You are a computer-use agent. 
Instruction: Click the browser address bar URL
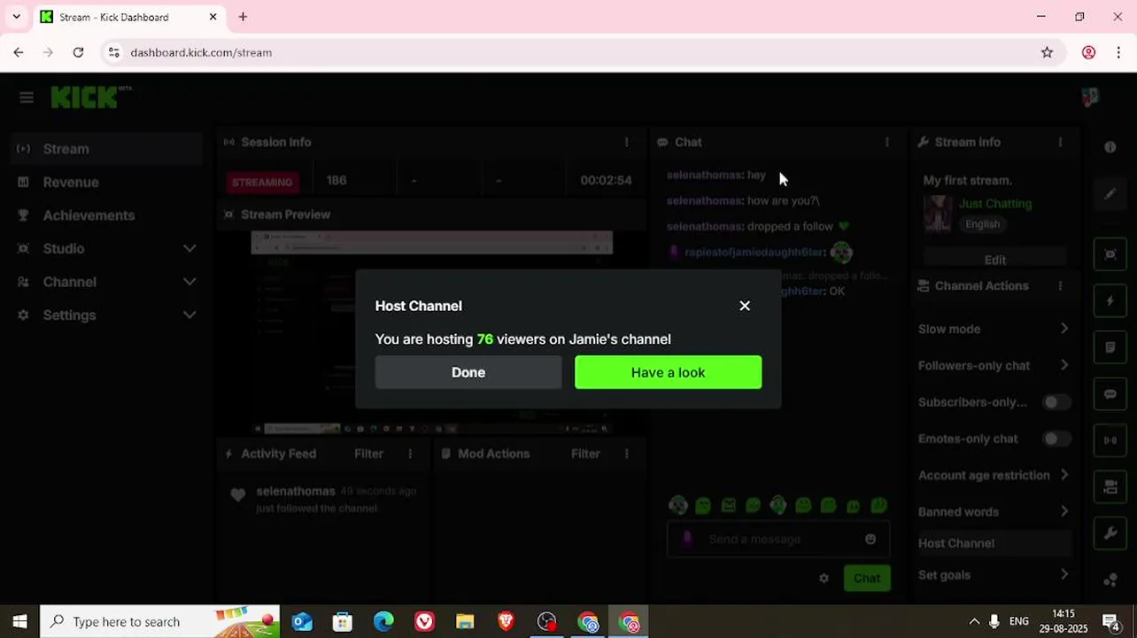point(201,52)
